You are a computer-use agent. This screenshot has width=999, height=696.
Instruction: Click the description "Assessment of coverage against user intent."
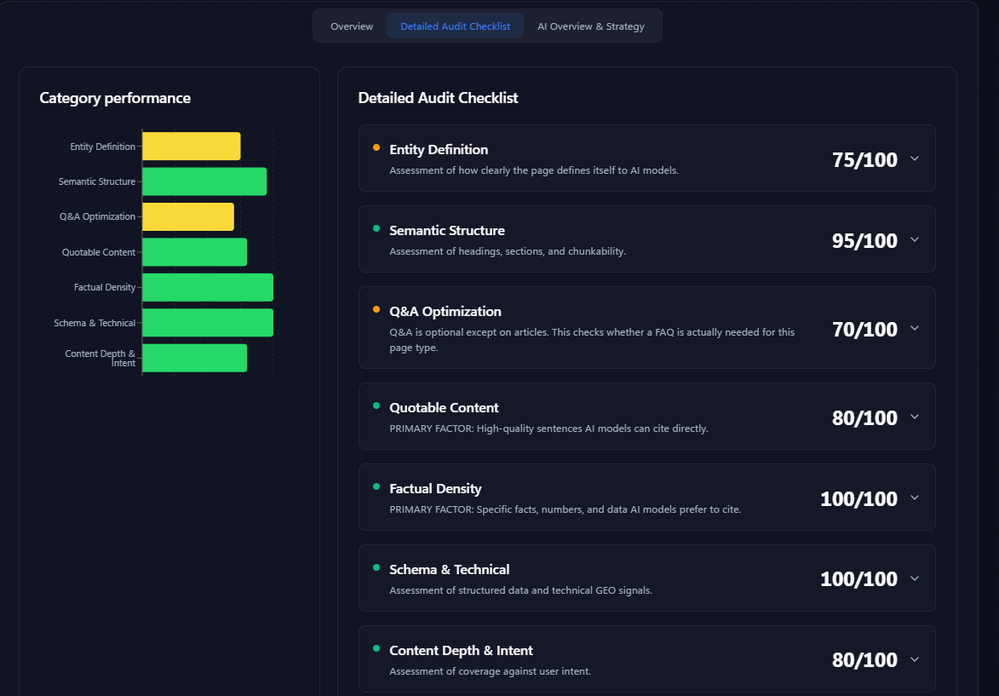pos(490,671)
